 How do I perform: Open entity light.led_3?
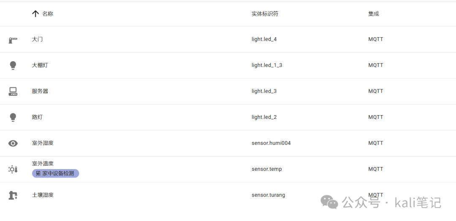click(x=264, y=91)
